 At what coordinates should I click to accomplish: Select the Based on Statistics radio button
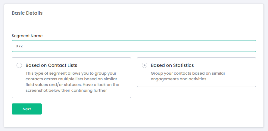click(x=145, y=65)
